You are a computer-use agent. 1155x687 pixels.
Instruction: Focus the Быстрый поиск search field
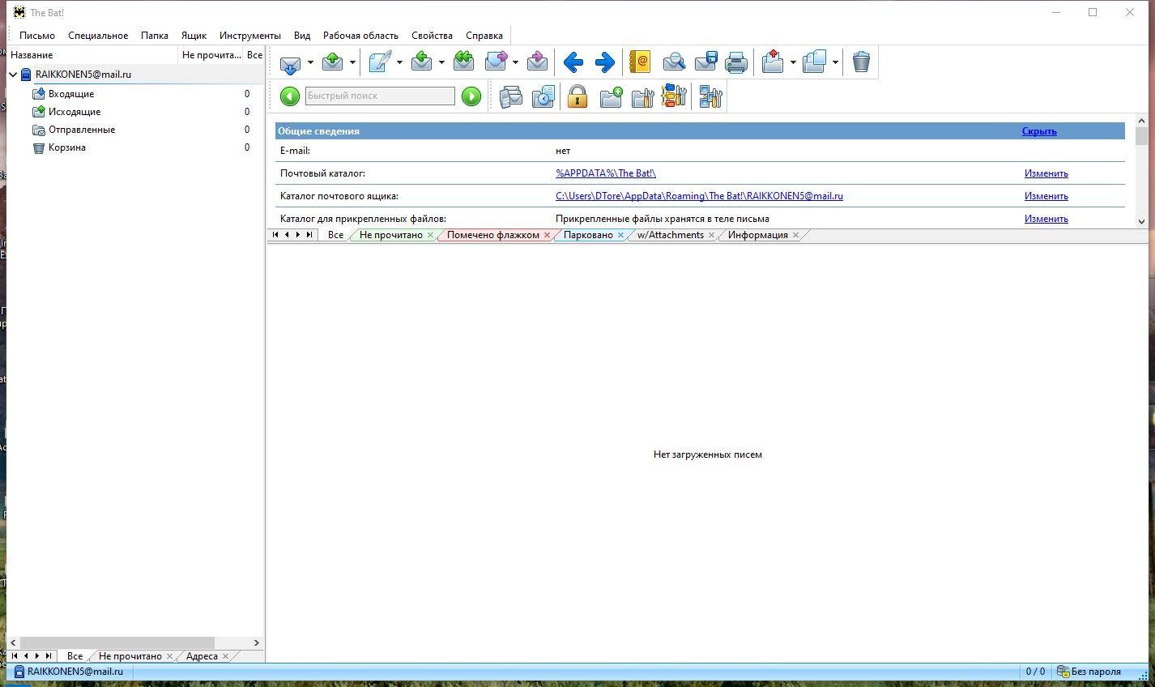click(x=380, y=96)
